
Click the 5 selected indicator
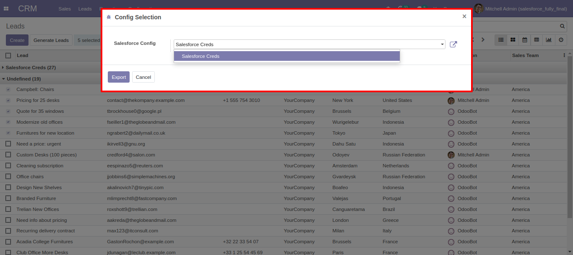pos(89,40)
